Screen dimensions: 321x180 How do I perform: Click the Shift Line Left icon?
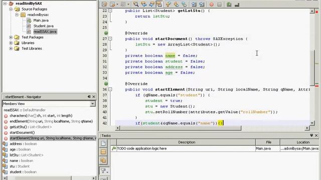pos(194,4)
